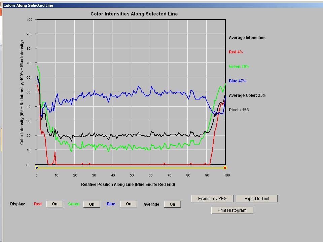The width and height of the screenshot is (323, 242).
Task: Click the Pixels 158 label
Action: pyautogui.click(x=239, y=110)
